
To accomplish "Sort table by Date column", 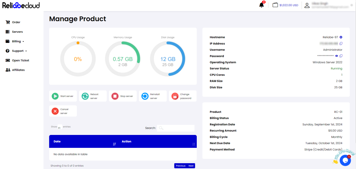I will (x=114, y=144).
